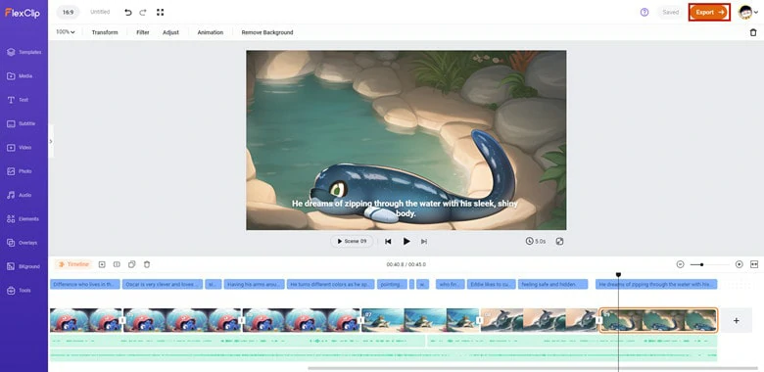
Task: Select subtitle clip 'pointing...'
Action: point(392,284)
